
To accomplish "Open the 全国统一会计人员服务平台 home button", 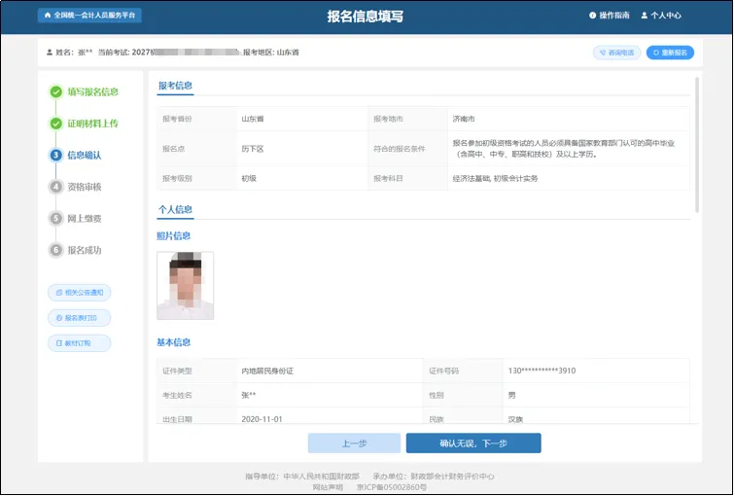I will click(x=89, y=15).
